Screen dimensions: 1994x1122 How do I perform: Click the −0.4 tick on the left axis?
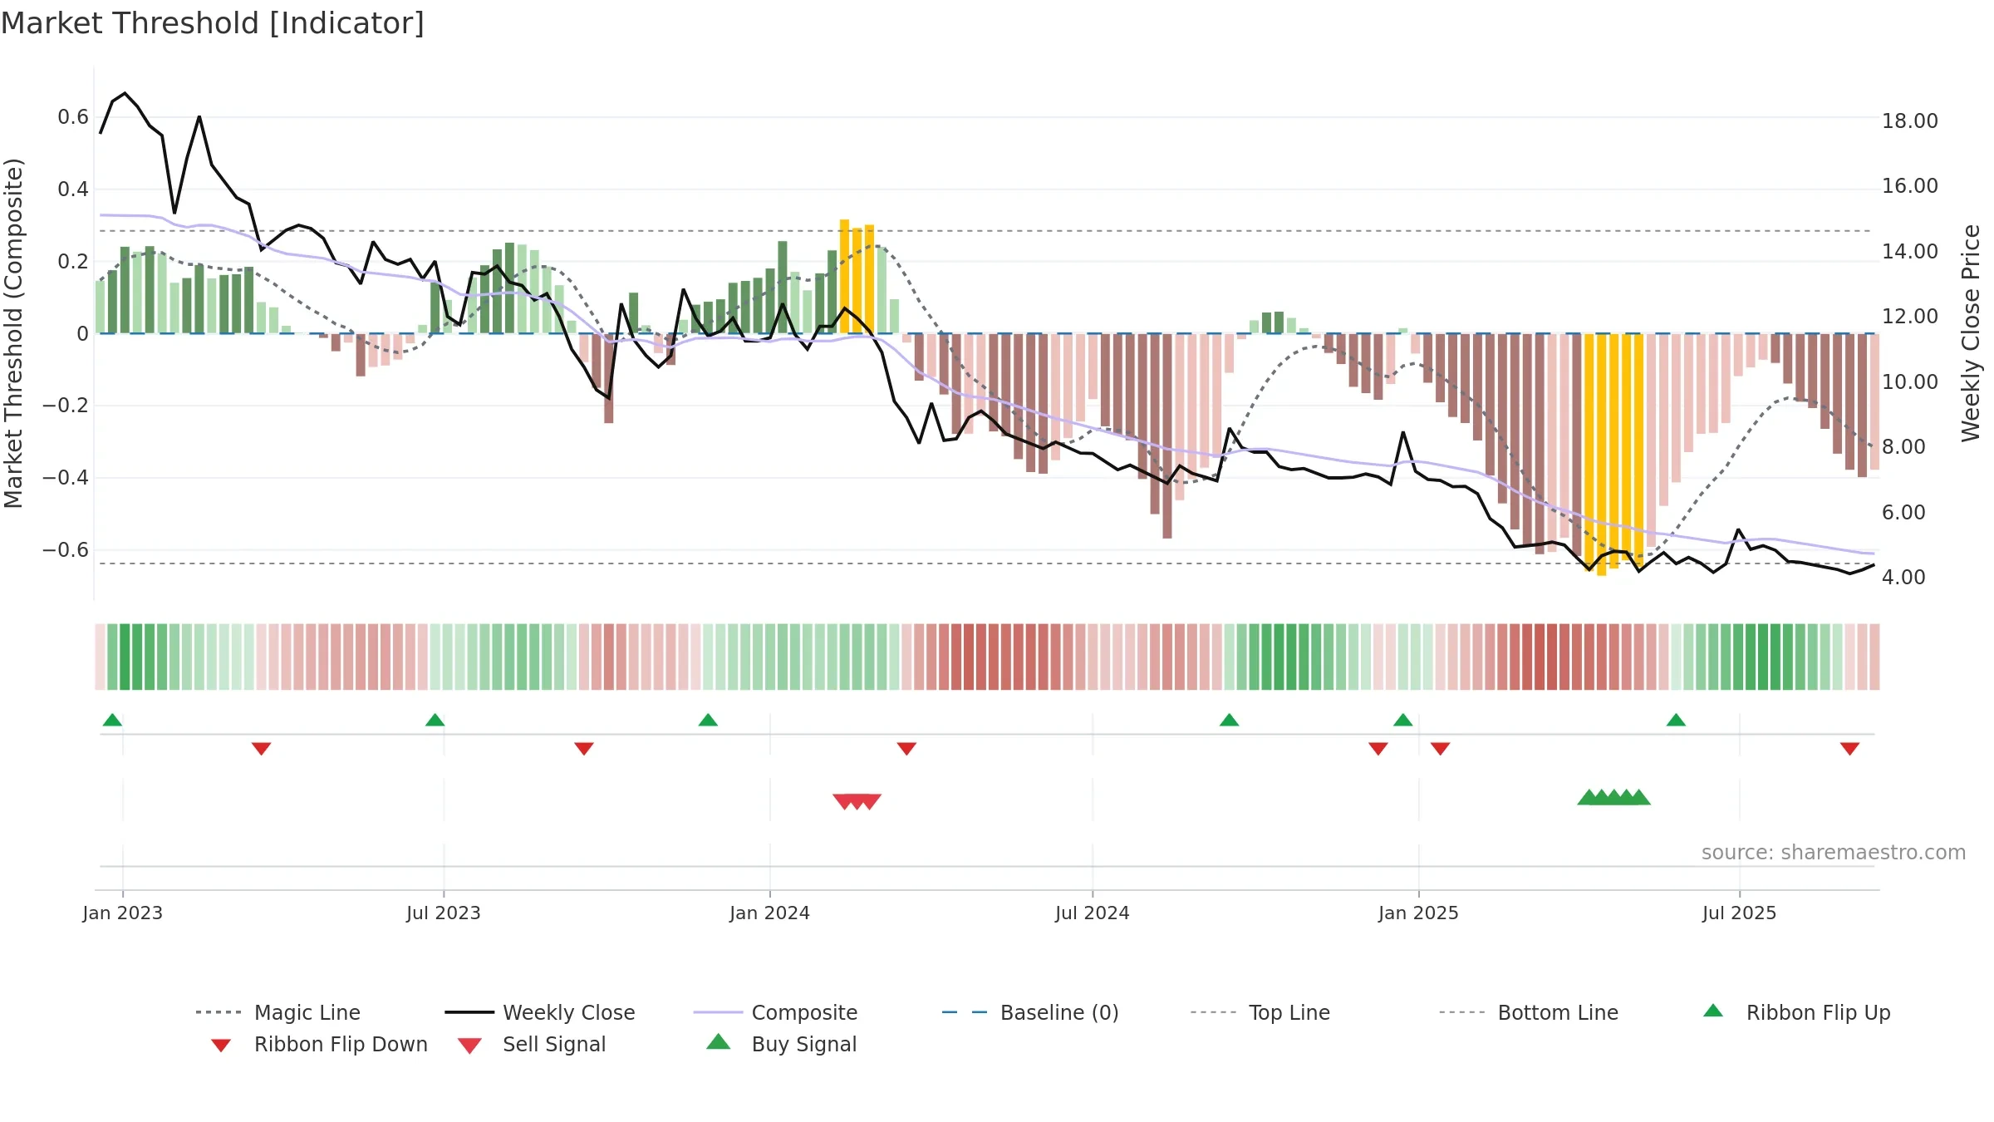tap(66, 478)
